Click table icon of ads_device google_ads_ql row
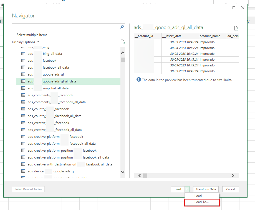The width and height of the screenshot is (255, 210). pos(23,171)
